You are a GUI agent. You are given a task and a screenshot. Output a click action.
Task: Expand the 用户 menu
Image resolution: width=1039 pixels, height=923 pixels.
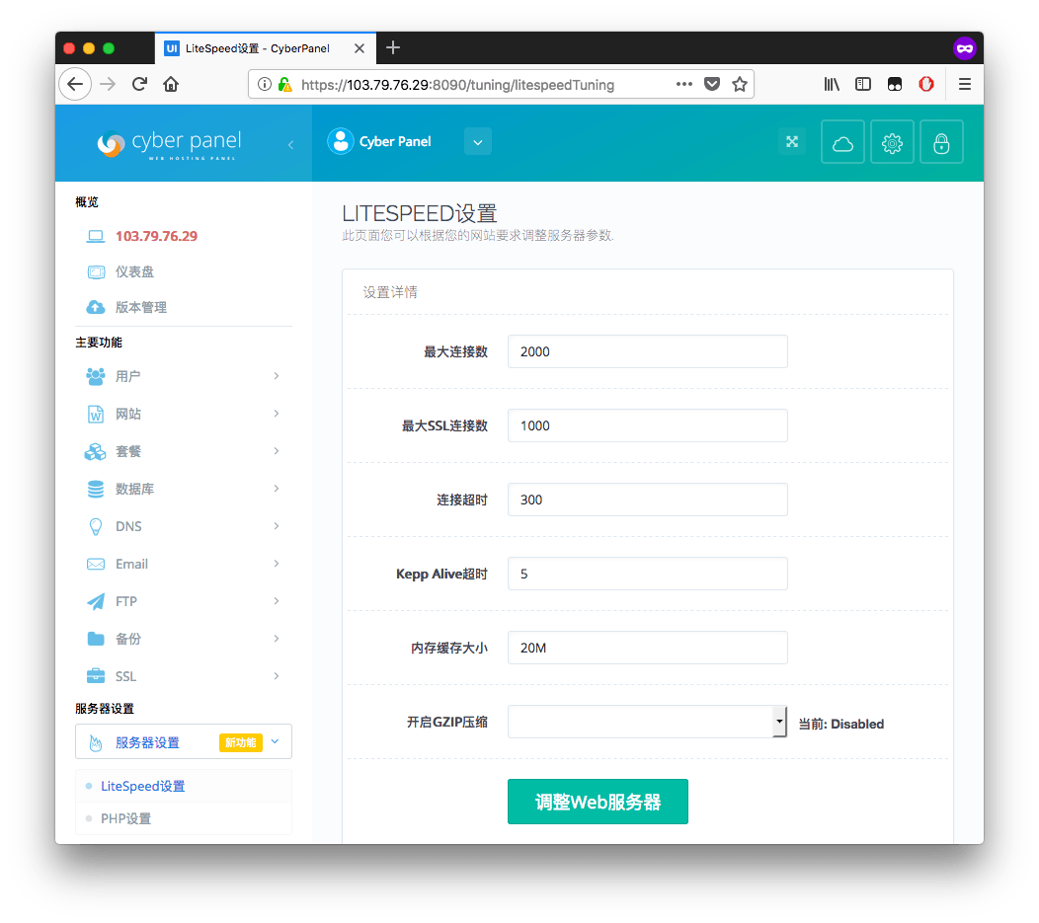click(184, 376)
